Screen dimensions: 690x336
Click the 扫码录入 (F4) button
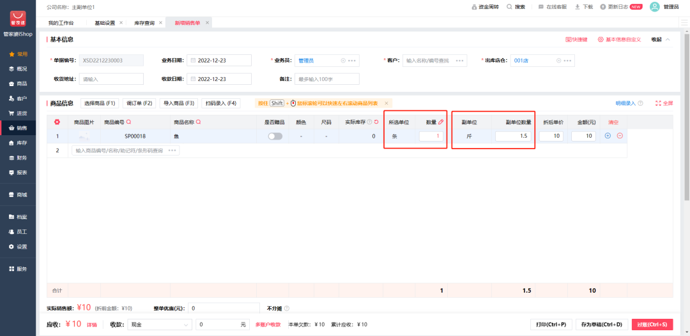click(x=221, y=103)
